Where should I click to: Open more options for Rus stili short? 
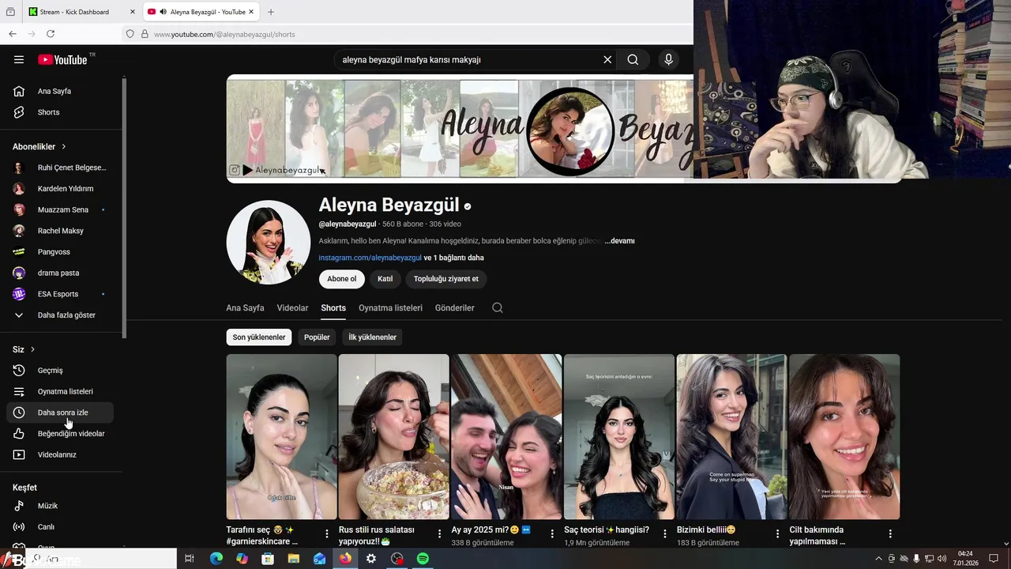pyautogui.click(x=439, y=534)
